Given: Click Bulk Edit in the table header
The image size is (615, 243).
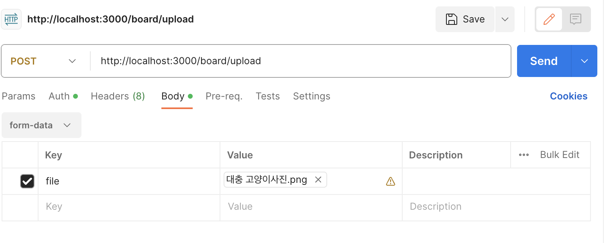Looking at the screenshot, I should pos(560,155).
